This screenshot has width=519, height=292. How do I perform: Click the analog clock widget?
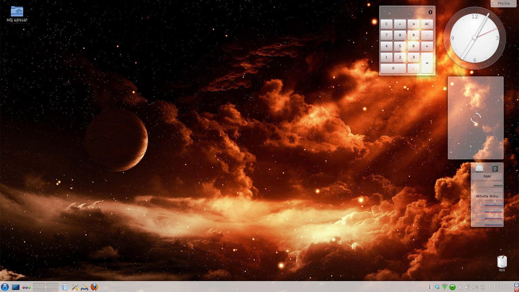pyautogui.click(x=475, y=38)
